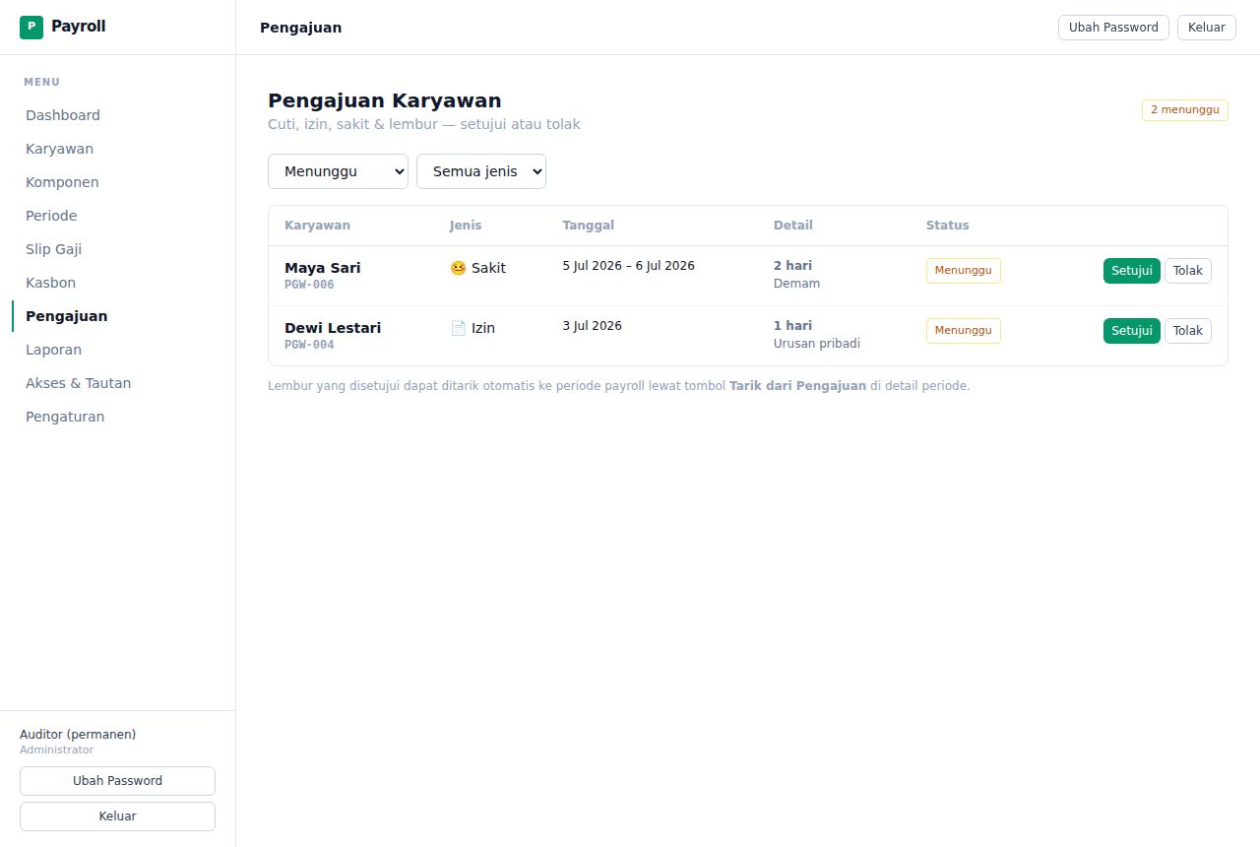
Task: Go to Pengaturan in the sidebar
Action: [x=65, y=417]
